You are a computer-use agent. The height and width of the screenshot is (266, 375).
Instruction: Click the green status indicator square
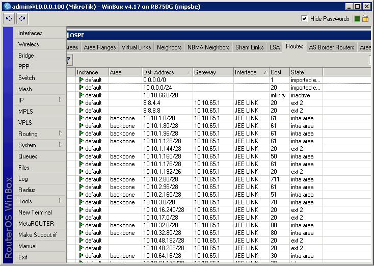[x=357, y=19]
